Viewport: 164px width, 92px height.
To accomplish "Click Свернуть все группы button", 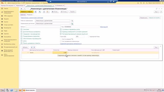I will (154, 18).
